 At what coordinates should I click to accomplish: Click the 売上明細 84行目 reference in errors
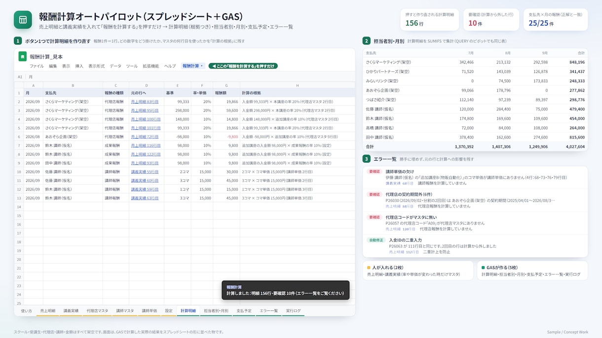pos(400,206)
